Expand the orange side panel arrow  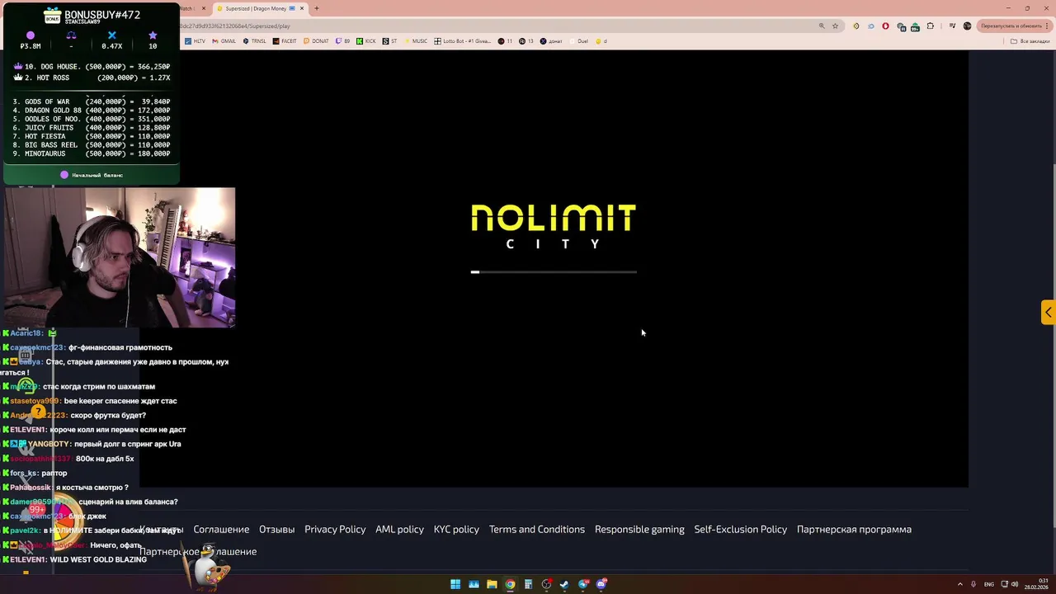click(1048, 312)
